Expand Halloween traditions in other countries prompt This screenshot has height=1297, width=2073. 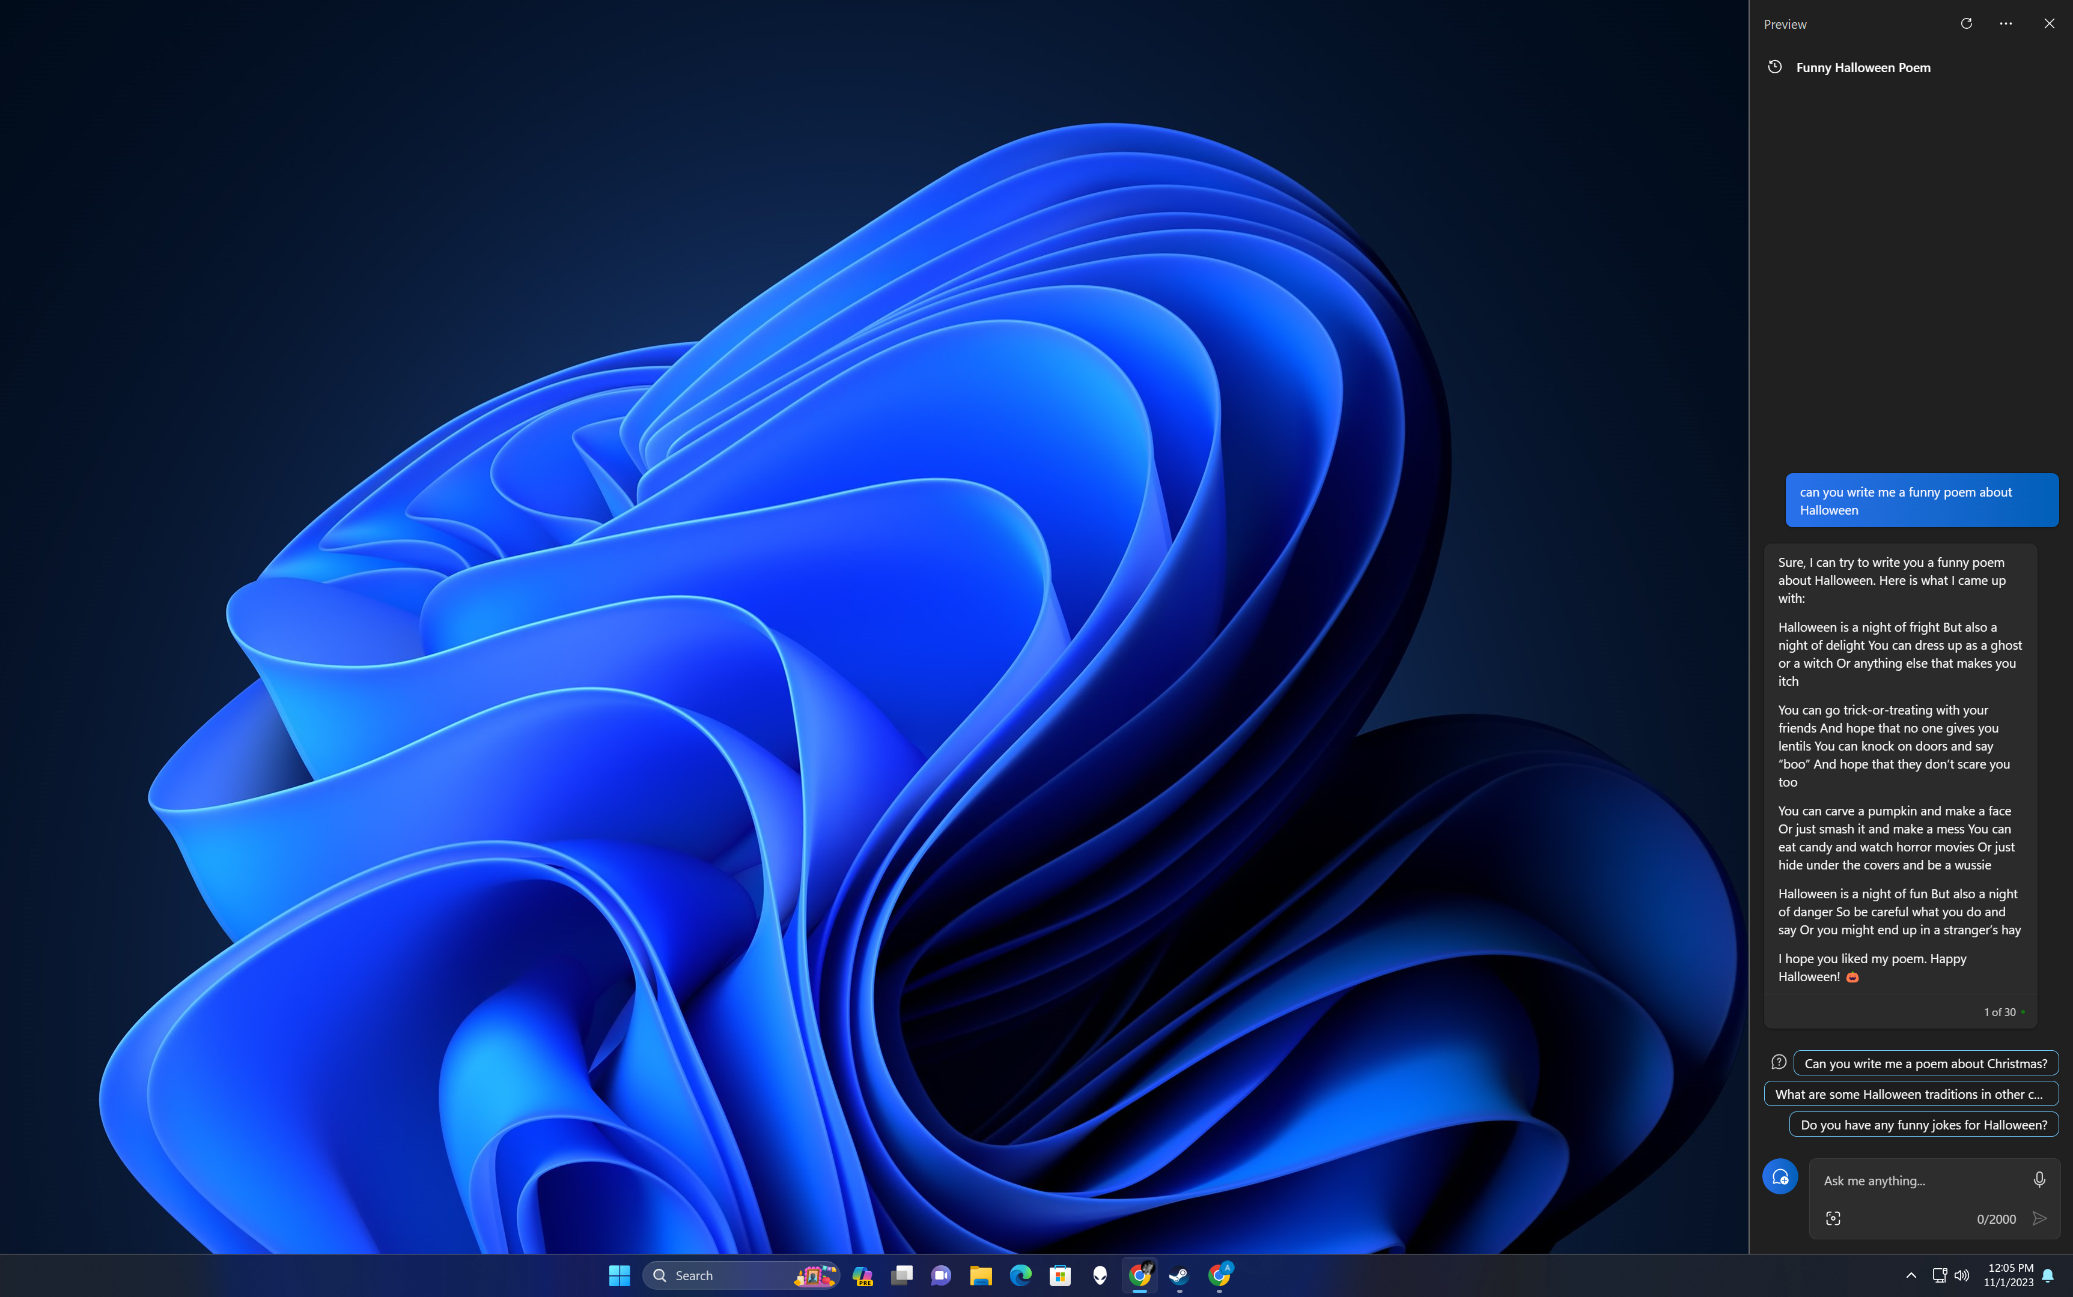1910,1092
